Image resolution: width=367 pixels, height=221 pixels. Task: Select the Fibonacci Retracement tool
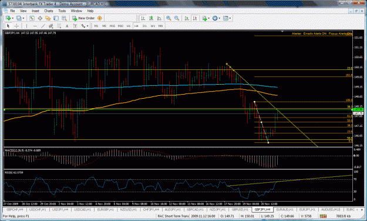pyautogui.click(x=59, y=26)
